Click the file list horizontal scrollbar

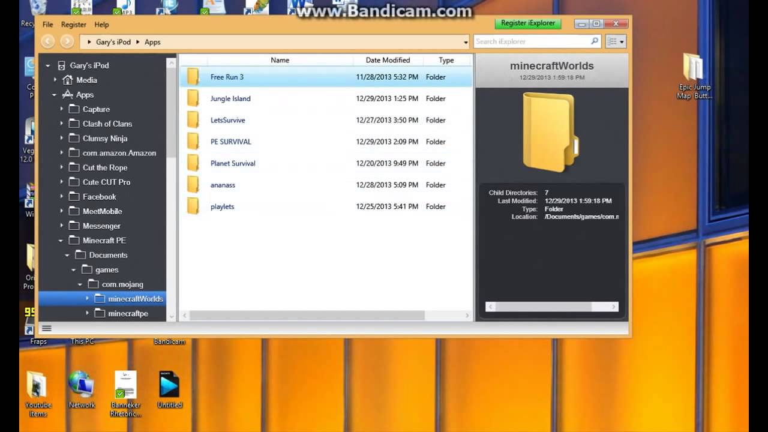click(x=307, y=316)
